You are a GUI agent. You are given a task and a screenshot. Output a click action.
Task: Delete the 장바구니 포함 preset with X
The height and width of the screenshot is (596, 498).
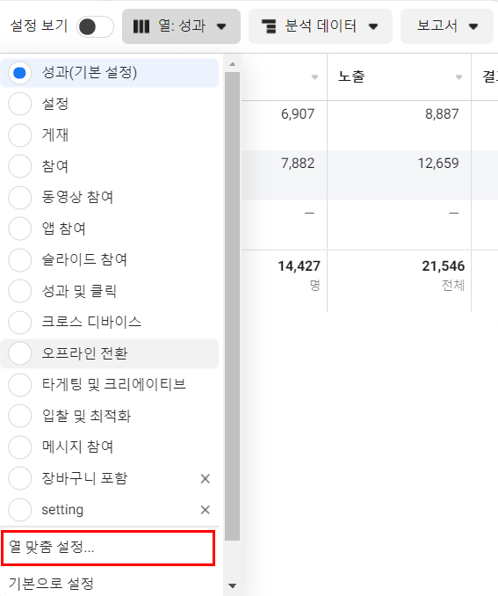coord(206,478)
